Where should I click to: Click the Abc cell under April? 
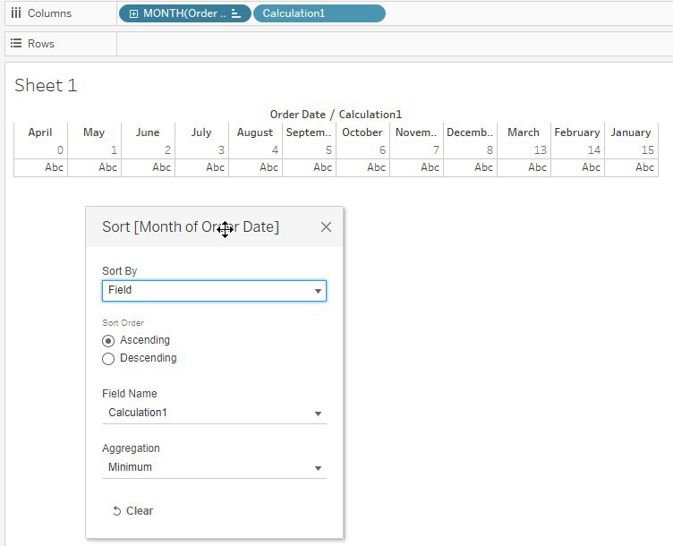[54, 167]
